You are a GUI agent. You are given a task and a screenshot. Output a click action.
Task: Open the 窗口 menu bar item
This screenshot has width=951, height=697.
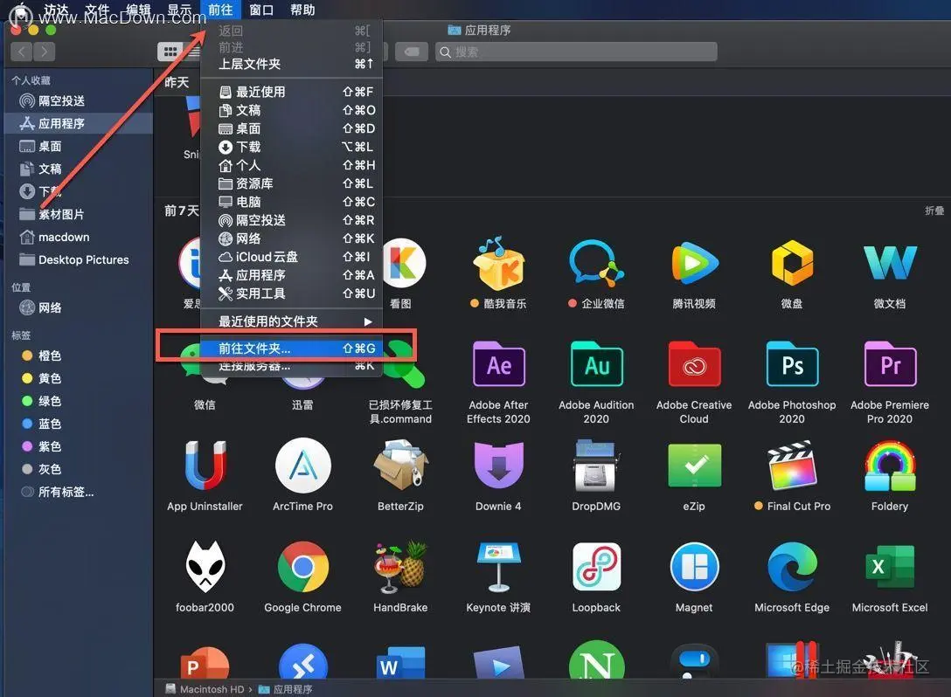pos(261,10)
